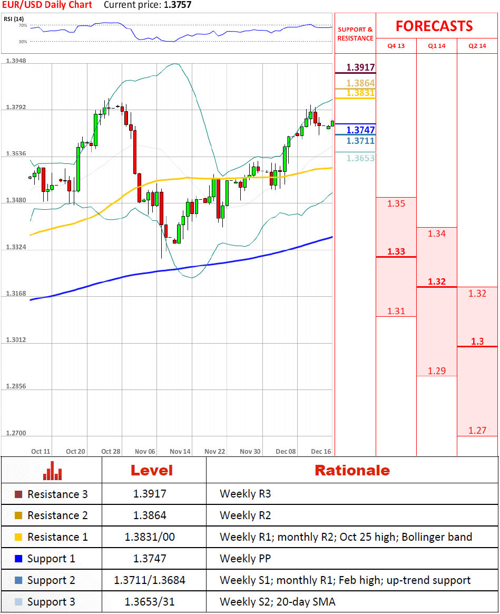Click the Resistance 3 dark red color swatch
Screen dimensions: 500x614
[19, 495]
